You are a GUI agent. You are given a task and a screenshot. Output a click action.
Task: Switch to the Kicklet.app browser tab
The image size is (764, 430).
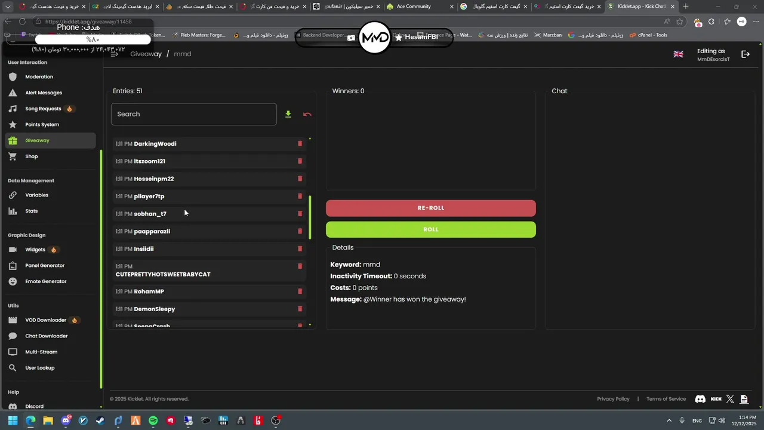[642, 7]
